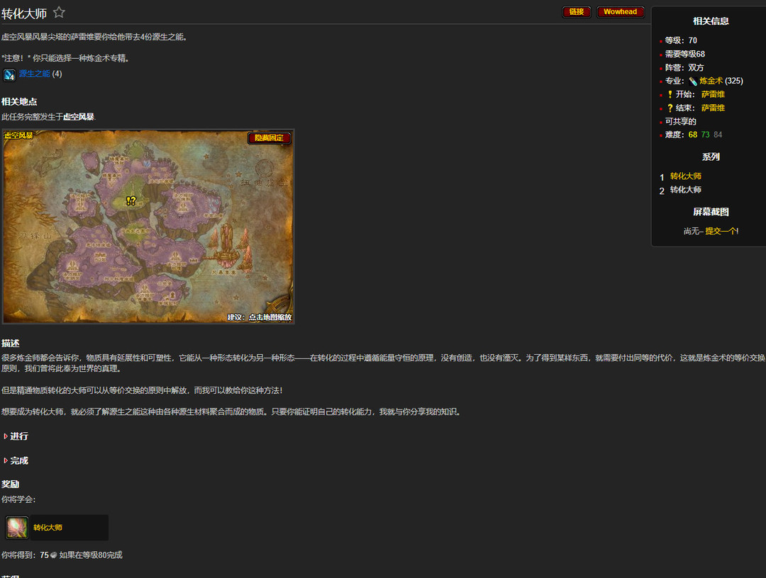Image resolution: width=766 pixels, height=578 pixels.
Task: Open the first 转化大师 series entry
Action: coord(686,176)
